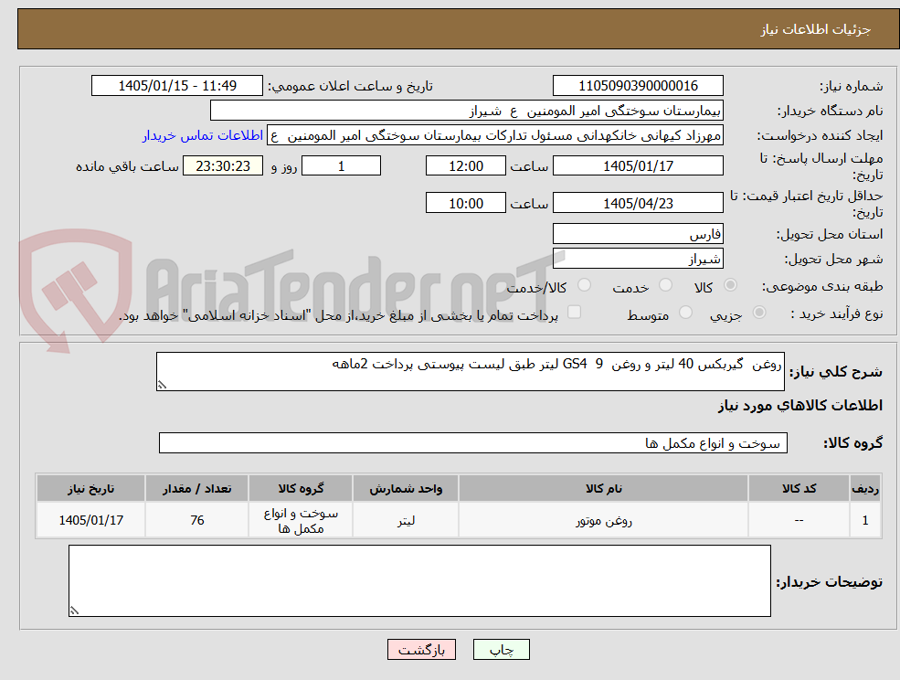Click the buyer notes textarea resize handle
Viewport: 900px width, 680px height.
[74, 611]
